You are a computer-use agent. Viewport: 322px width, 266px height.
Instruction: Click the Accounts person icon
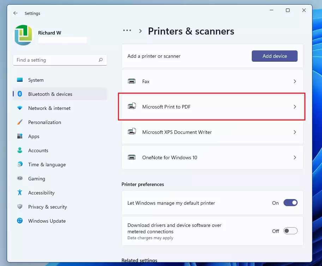pos(20,150)
